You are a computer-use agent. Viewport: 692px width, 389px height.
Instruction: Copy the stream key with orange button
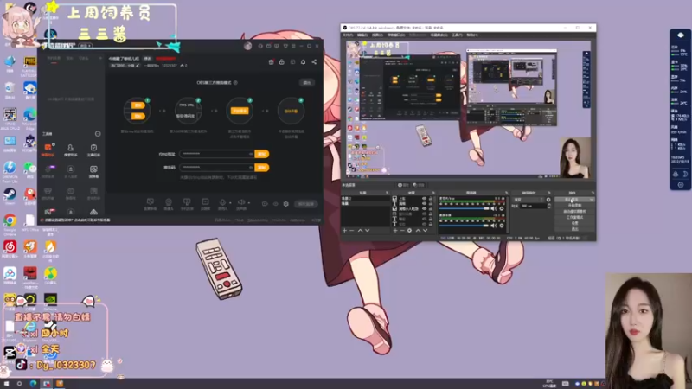coord(262,168)
